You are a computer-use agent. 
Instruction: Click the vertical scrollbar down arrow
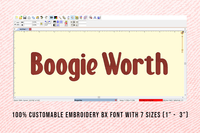[x=185, y=95]
